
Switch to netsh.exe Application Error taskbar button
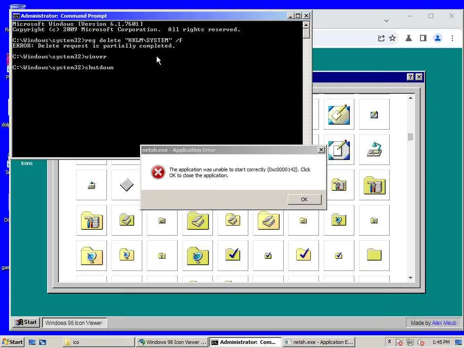click(319, 342)
